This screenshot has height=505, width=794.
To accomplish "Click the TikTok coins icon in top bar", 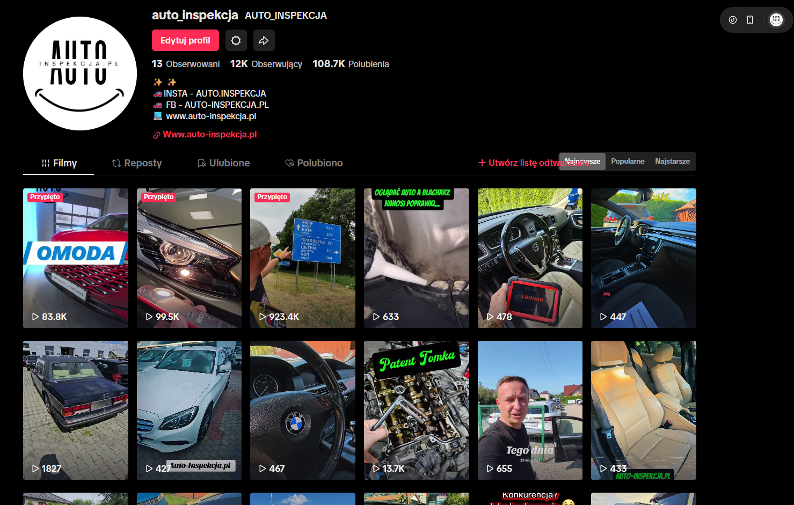I will [733, 20].
